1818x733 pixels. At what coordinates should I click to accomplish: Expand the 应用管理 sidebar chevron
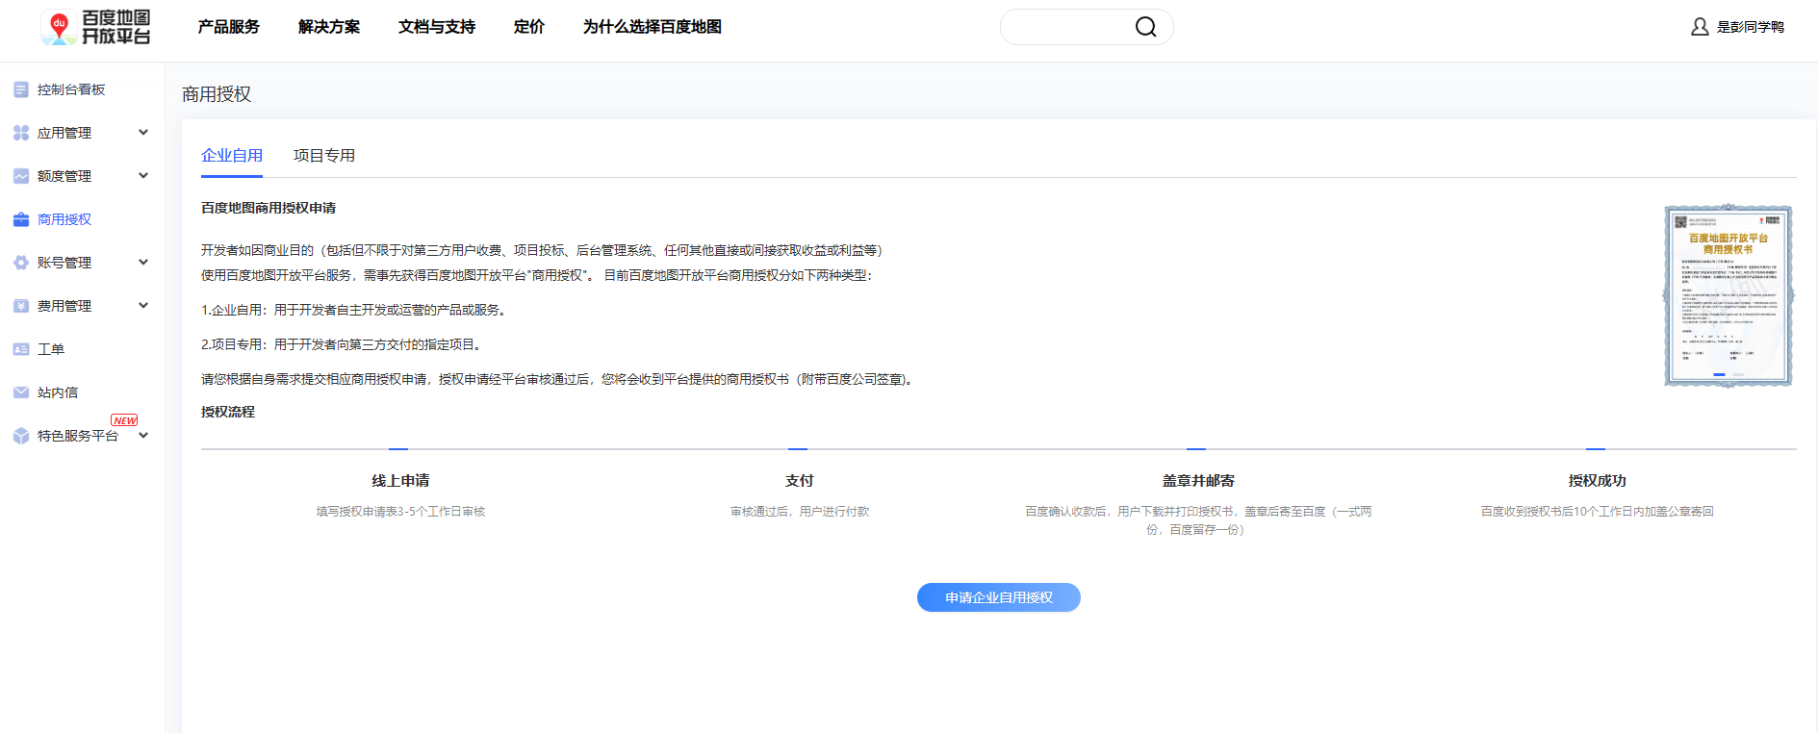point(143,133)
